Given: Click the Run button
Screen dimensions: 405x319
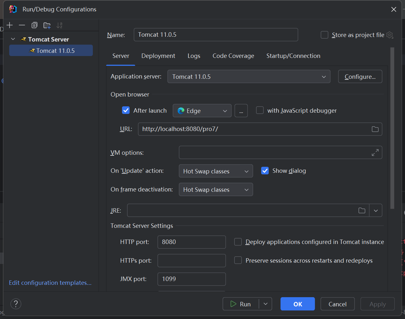Looking at the screenshot, I should [241, 304].
